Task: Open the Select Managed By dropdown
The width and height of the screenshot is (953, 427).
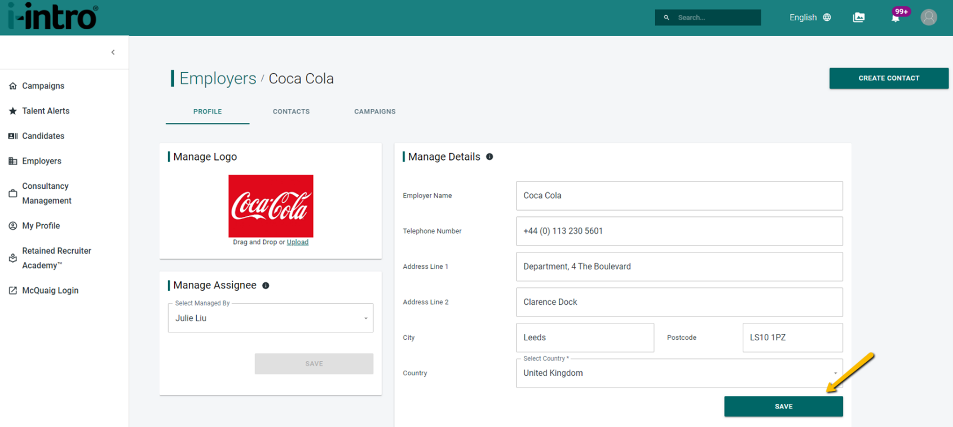Action: [x=271, y=318]
